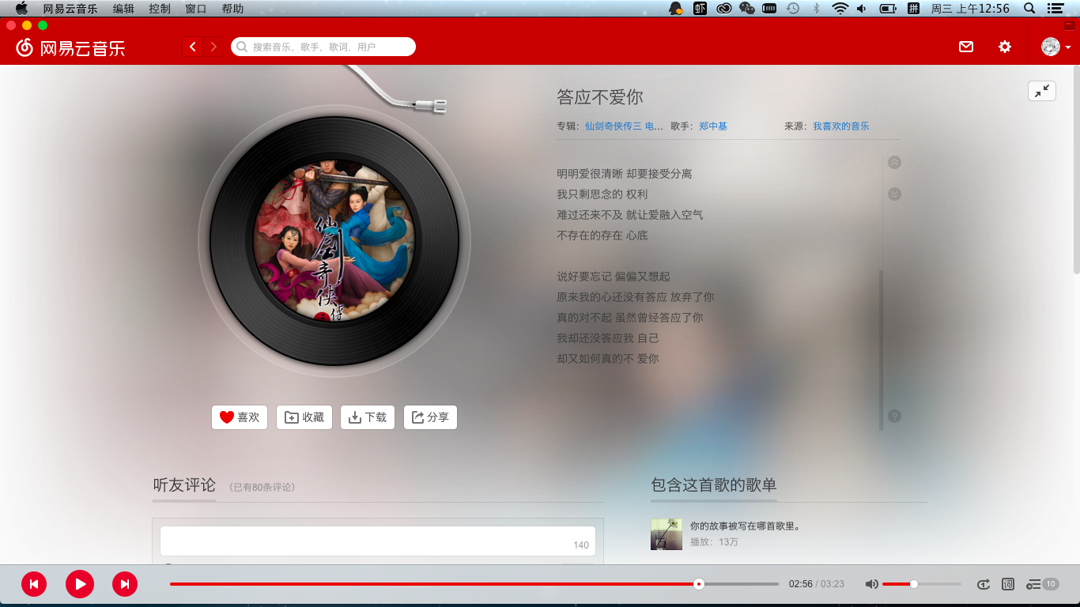
Task: Open the macOS notification center list
Action: [1055, 9]
